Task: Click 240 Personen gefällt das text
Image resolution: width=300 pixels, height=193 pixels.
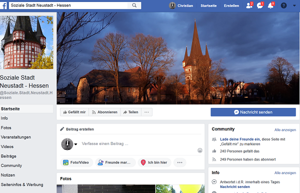Action: [x=239, y=151]
